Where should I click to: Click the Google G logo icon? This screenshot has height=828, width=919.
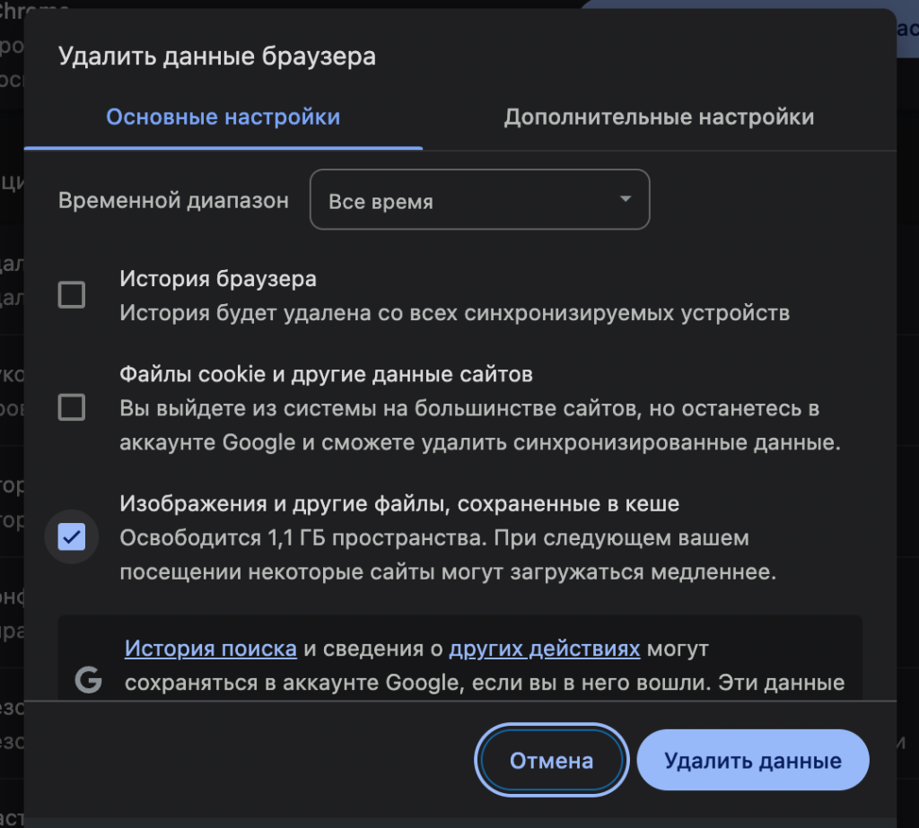(x=88, y=681)
